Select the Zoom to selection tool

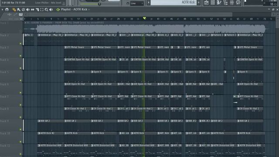point(42,10)
